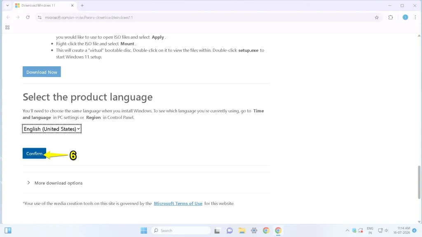
Task: Click the sync update tray icon
Action: click(361, 230)
